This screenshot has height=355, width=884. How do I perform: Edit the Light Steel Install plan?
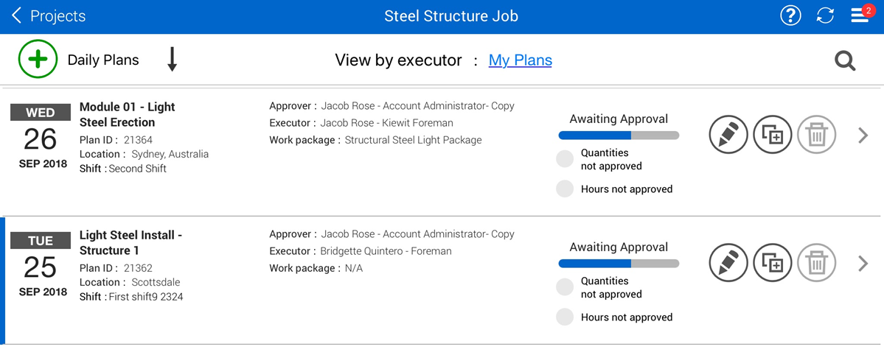728,263
